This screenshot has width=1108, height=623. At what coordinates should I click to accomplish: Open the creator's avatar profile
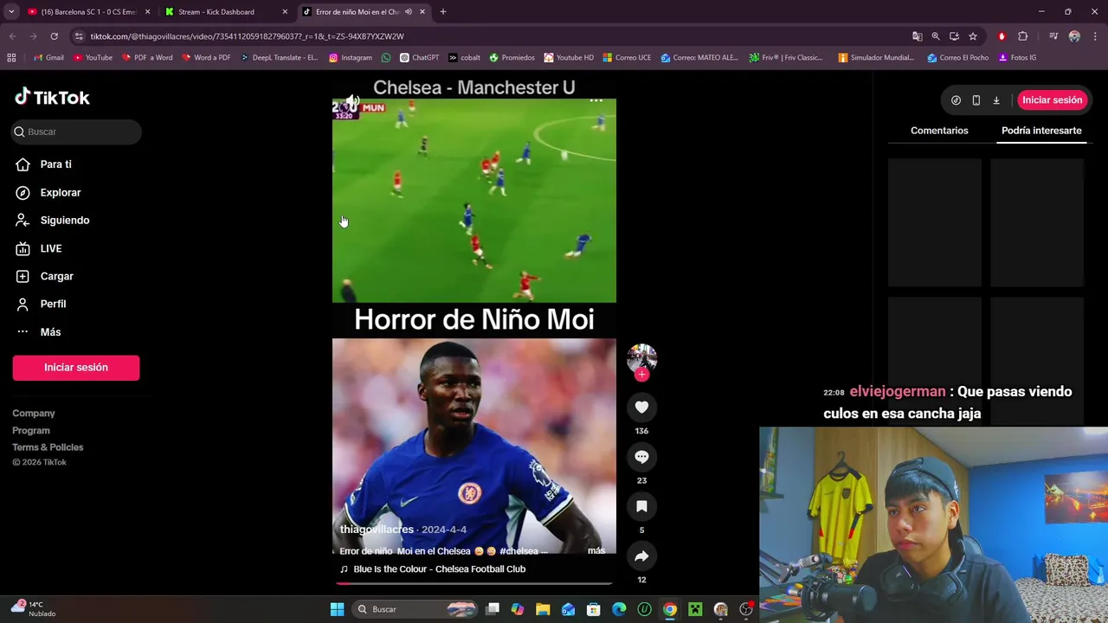(641, 357)
